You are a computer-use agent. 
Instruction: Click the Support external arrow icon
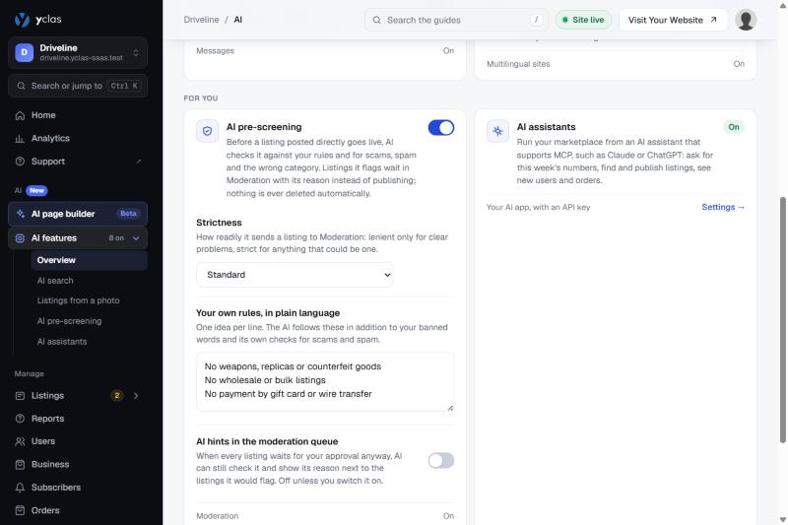click(139, 162)
